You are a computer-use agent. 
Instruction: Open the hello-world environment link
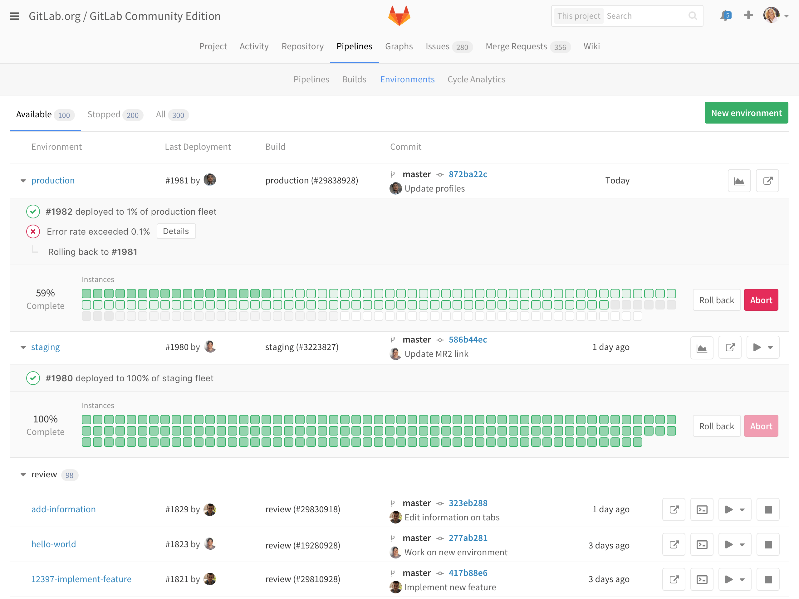[53, 544]
